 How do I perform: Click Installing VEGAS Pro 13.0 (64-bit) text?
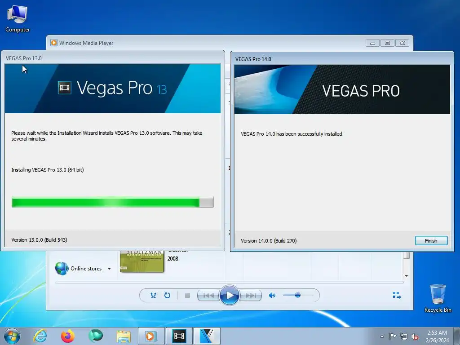(x=48, y=169)
